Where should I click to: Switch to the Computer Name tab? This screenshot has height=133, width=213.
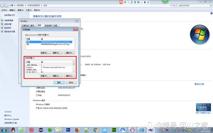[25, 26]
